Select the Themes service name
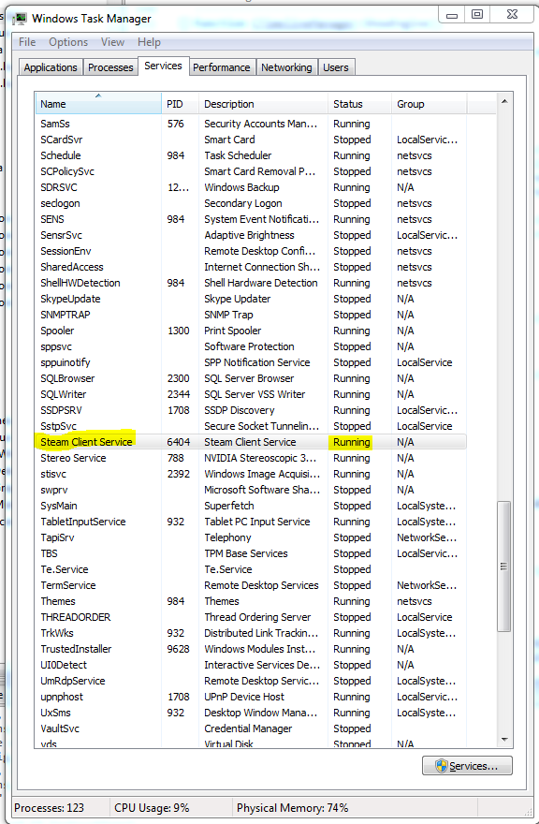 (58, 601)
